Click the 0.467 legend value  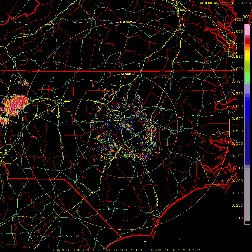237,156
